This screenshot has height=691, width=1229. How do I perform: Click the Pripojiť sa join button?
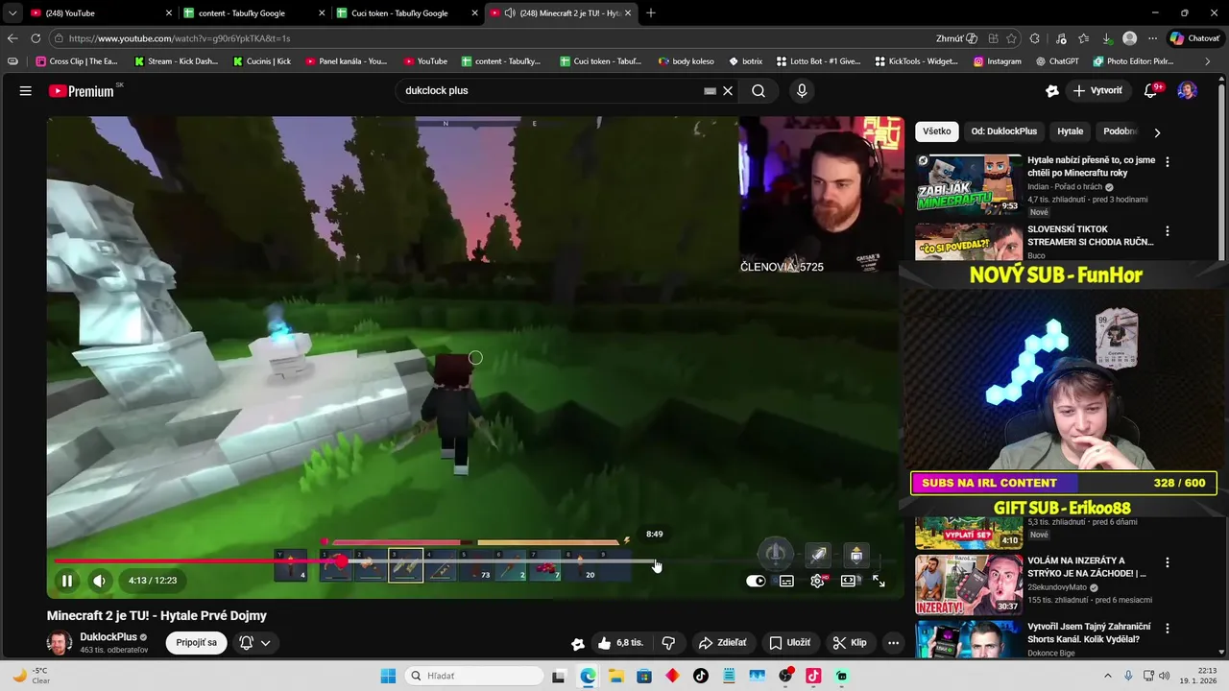point(197,643)
